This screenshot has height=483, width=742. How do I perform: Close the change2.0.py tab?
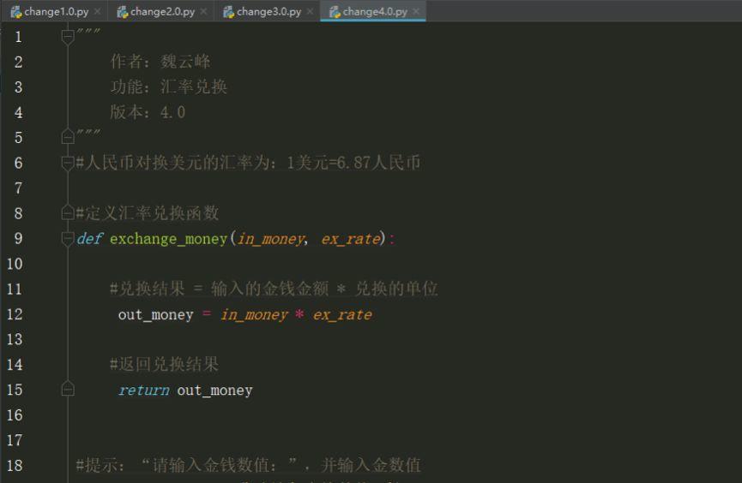pos(204,11)
